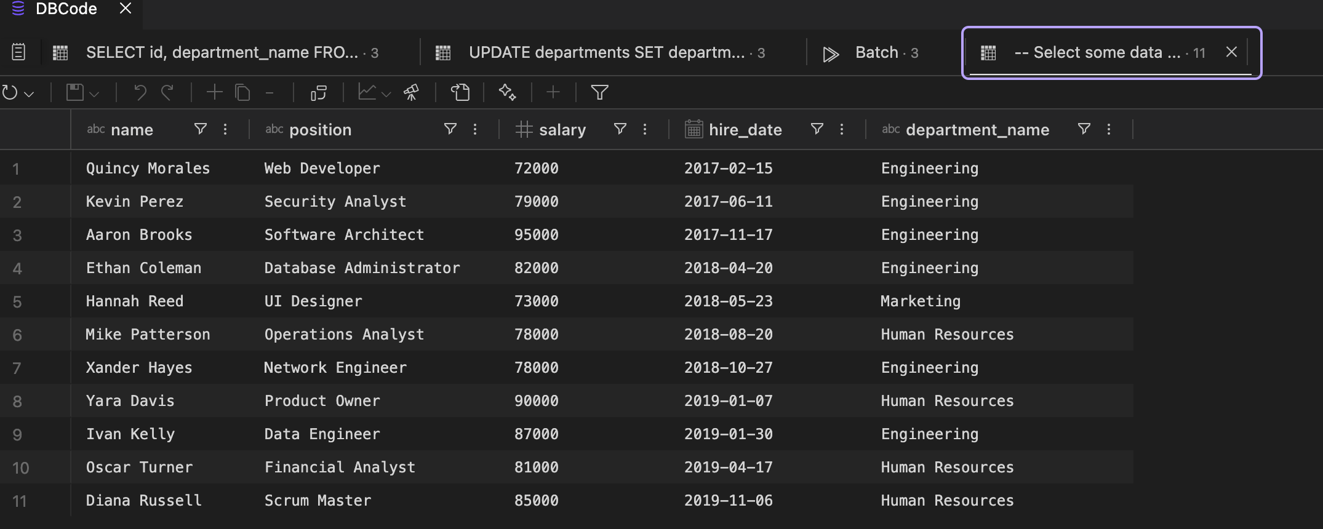The image size is (1323, 529).
Task: Filter the hire_date column
Action: (817, 129)
